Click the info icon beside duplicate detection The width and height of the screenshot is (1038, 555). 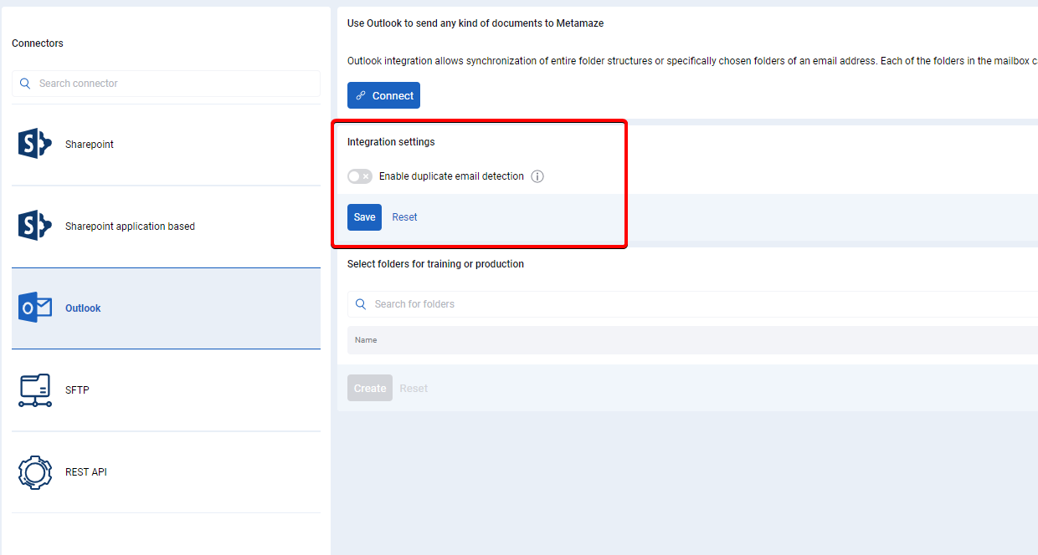pos(537,176)
